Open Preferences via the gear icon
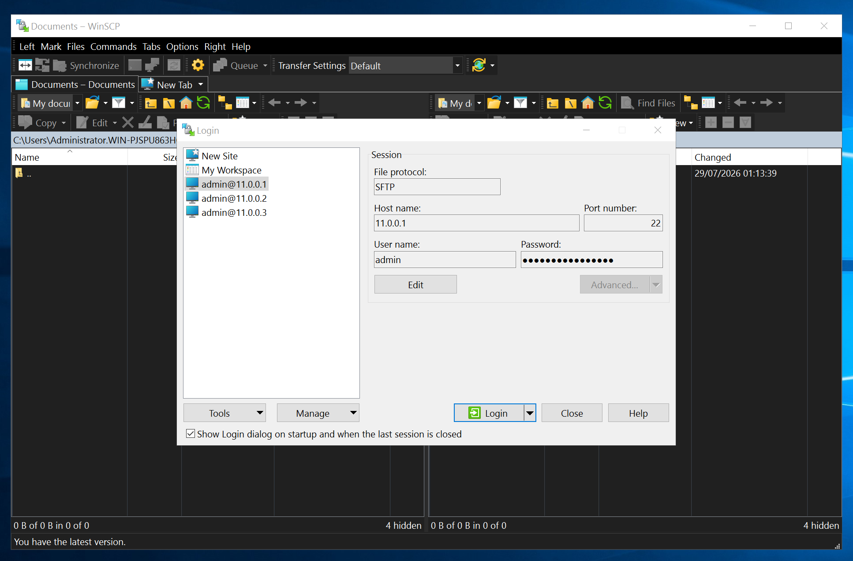The height and width of the screenshot is (561, 853). tap(198, 65)
